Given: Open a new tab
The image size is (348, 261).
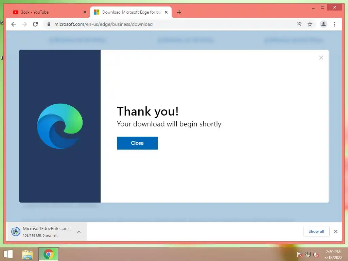Looking at the screenshot, I should (179, 12).
